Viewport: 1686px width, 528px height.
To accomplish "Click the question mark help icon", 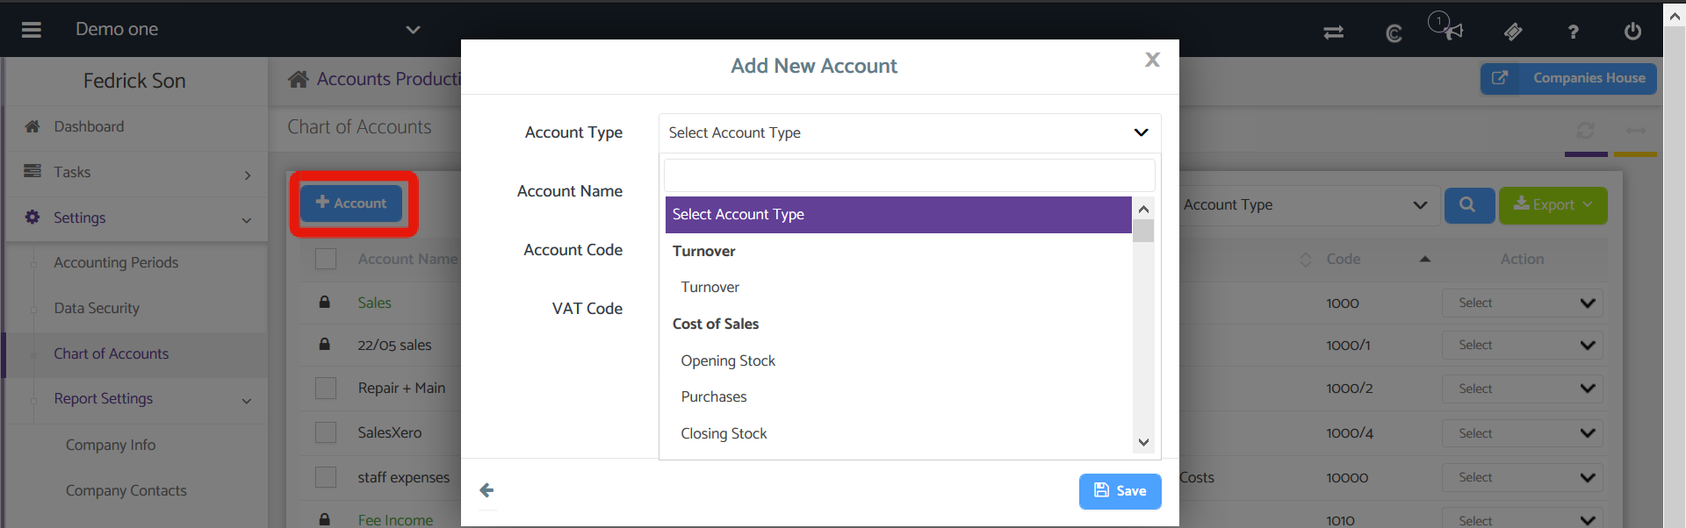I will coord(1573,32).
